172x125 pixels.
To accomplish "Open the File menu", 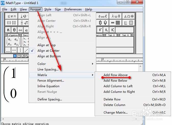I will [x=5, y=9].
